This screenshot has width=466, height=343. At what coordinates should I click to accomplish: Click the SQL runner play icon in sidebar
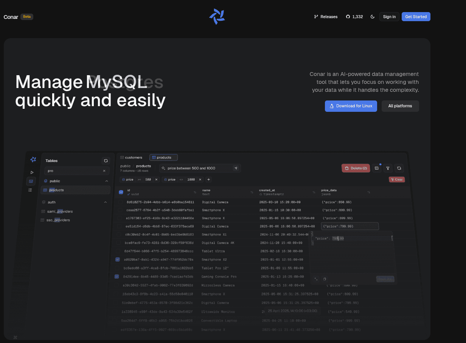[x=32, y=172]
